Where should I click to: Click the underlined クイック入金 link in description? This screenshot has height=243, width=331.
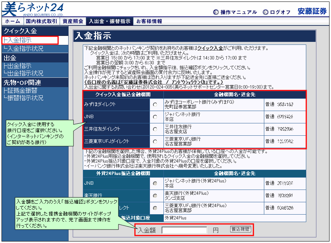(210, 48)
